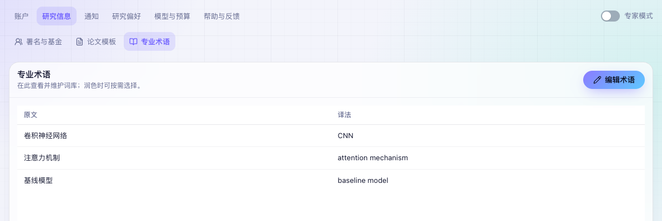
Task: Click the 原文 column header
Action: (x=174, y=115)
